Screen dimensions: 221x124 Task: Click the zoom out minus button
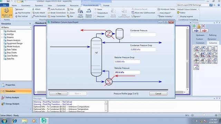point(193,115)
